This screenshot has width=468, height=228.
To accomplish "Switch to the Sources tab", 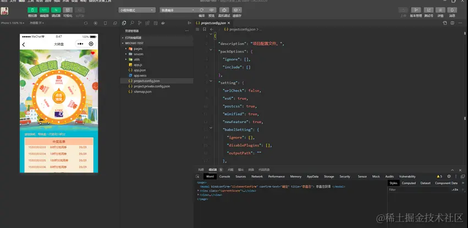I will point(240,176).
